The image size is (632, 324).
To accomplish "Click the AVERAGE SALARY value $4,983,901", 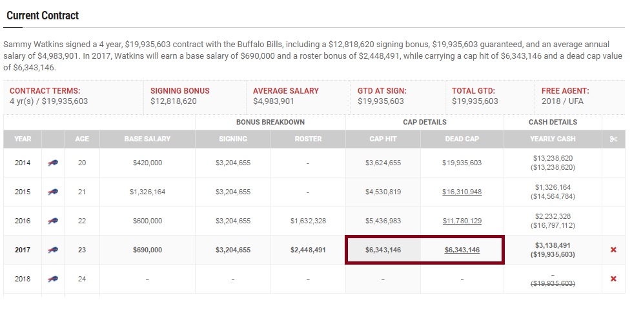I will pos(274,101).
